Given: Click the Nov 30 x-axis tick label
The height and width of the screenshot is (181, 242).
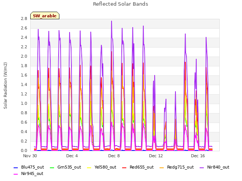Looking at the screenshot, I should point(30,156).
